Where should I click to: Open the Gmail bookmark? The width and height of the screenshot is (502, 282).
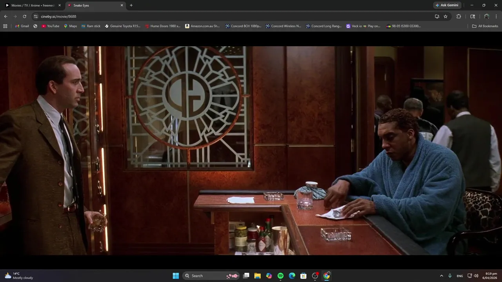pos(22,26)
